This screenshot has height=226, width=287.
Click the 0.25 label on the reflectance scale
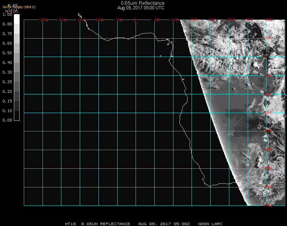click(7, 82)
